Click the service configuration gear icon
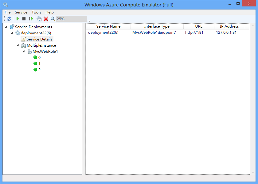The image size is (258, 184). coord(39,19)
